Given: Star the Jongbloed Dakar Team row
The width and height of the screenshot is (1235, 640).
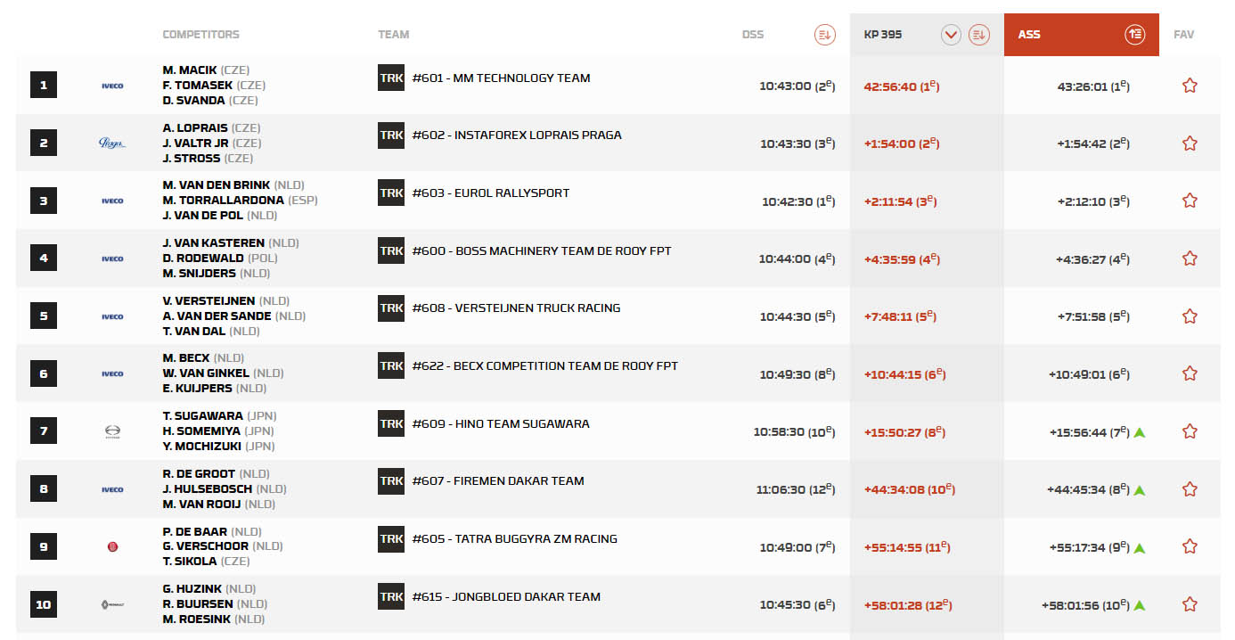Looking at the screenshot, I should click(x=1190, y=604).
